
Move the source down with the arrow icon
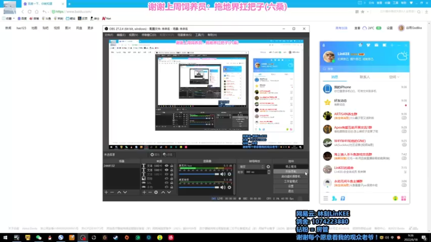coord(169,193)
